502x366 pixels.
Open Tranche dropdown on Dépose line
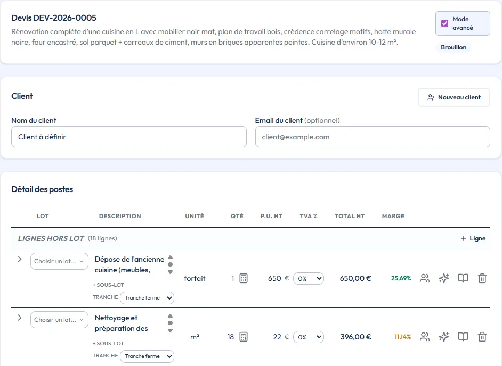click(147, 297)
